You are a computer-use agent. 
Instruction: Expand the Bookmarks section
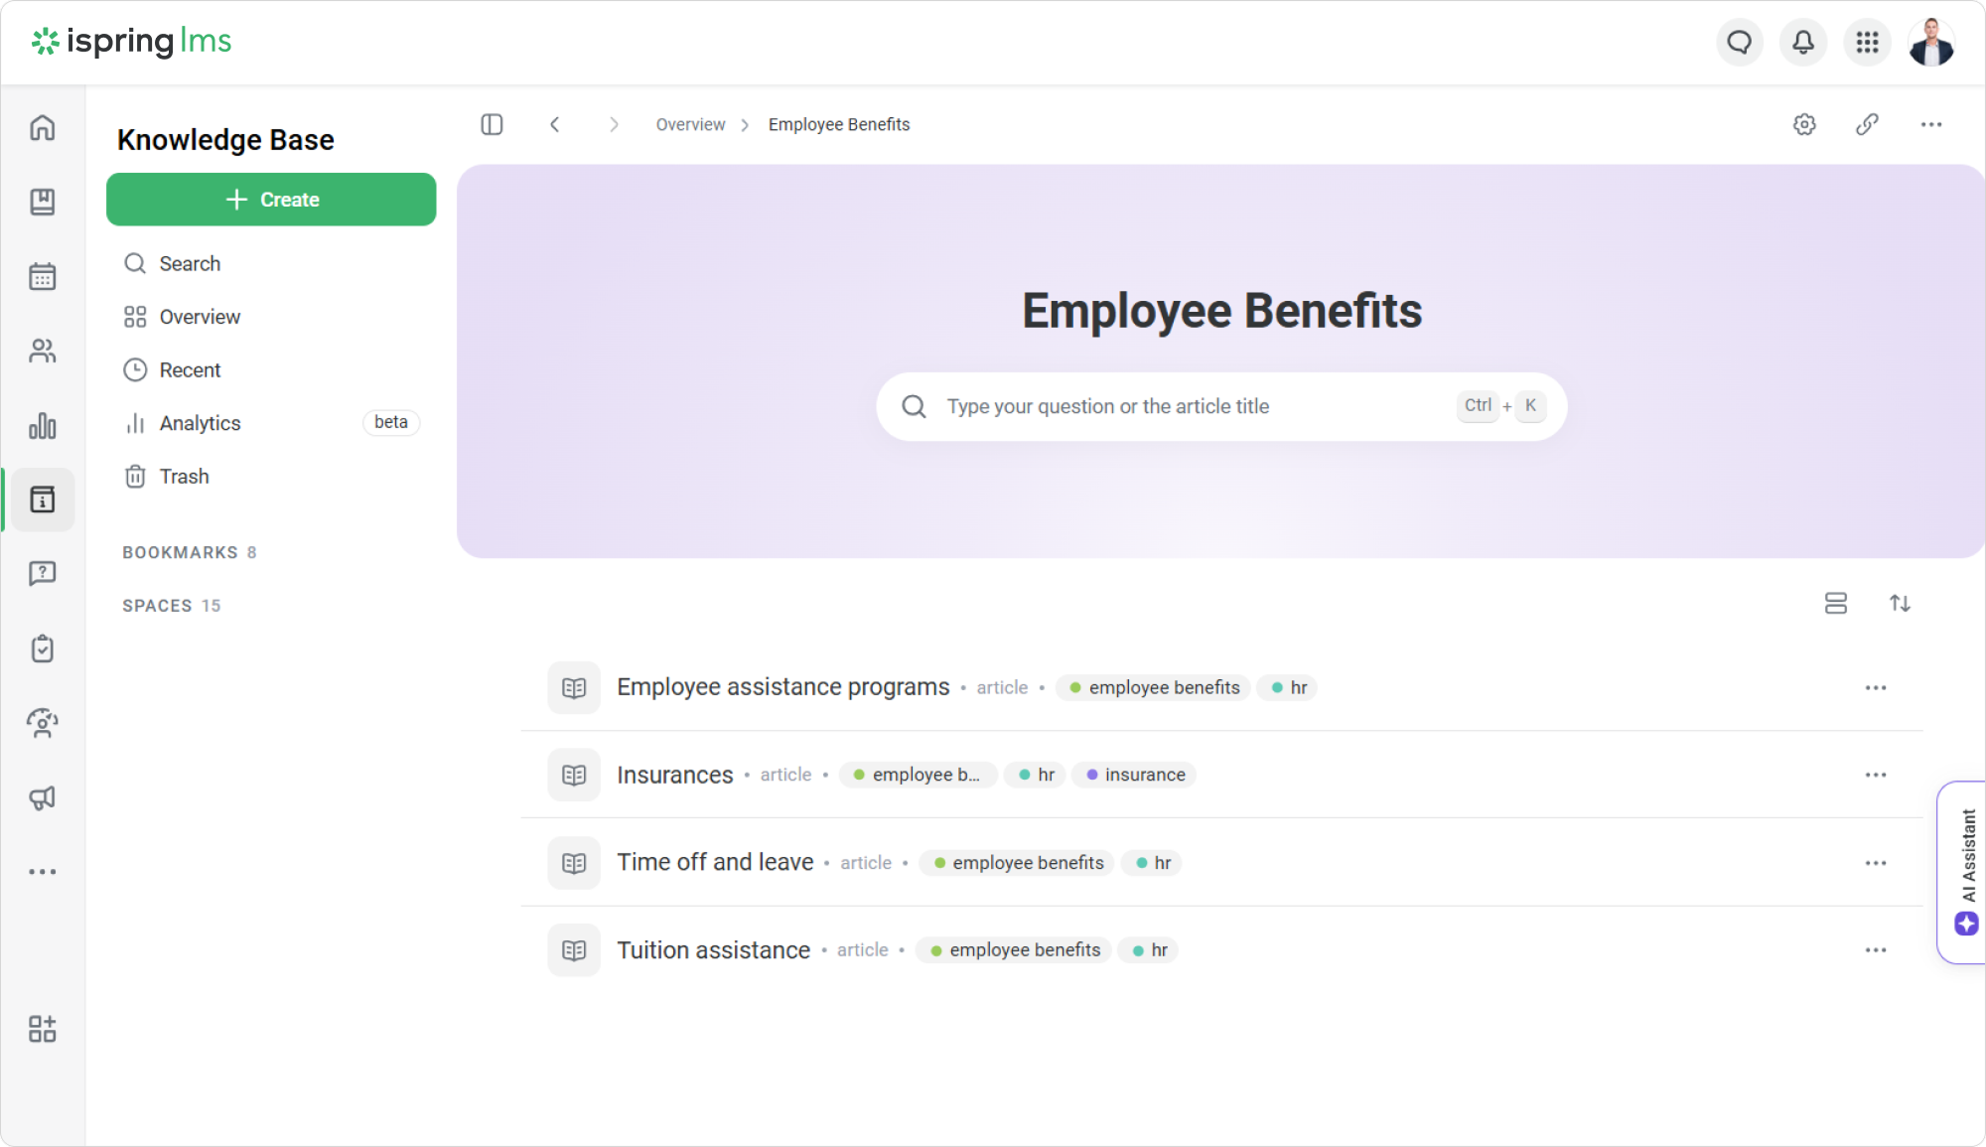pos(180,552)
